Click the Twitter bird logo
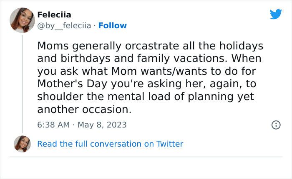This screenshot has height=179, width=292. 276,14
